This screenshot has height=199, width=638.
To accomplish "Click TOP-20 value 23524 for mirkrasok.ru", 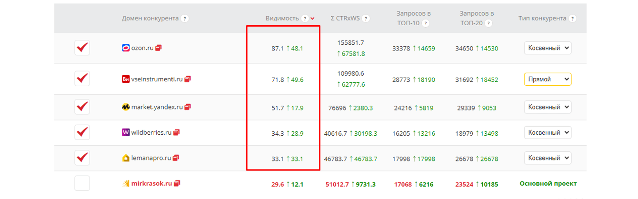I will (464, 184).
